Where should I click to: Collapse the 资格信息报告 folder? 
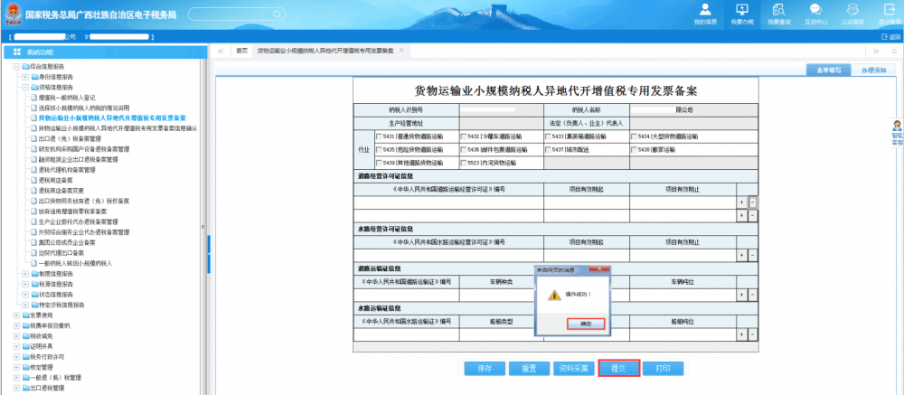(x=24, y=88)
